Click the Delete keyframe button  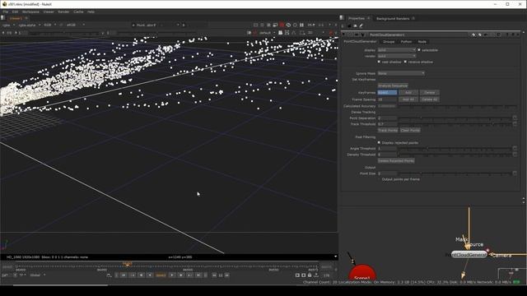coord(429,92)
